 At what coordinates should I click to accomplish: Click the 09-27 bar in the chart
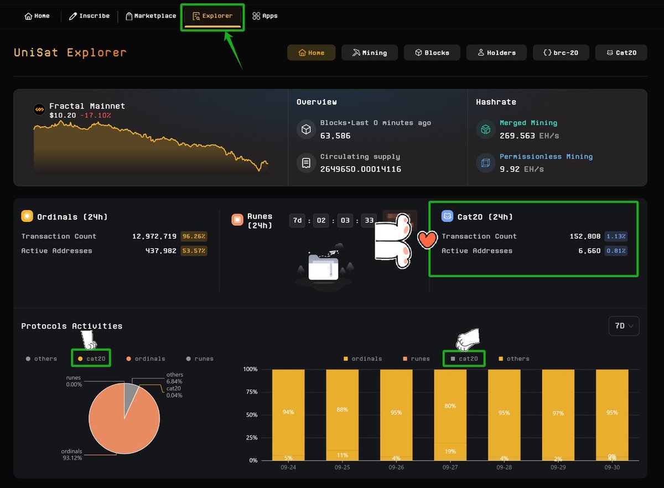click(x=450, y=415)
